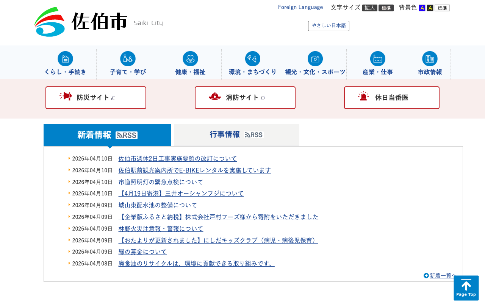Open the 消防サイト button
485x303 pixels.
tap(245, 98)
